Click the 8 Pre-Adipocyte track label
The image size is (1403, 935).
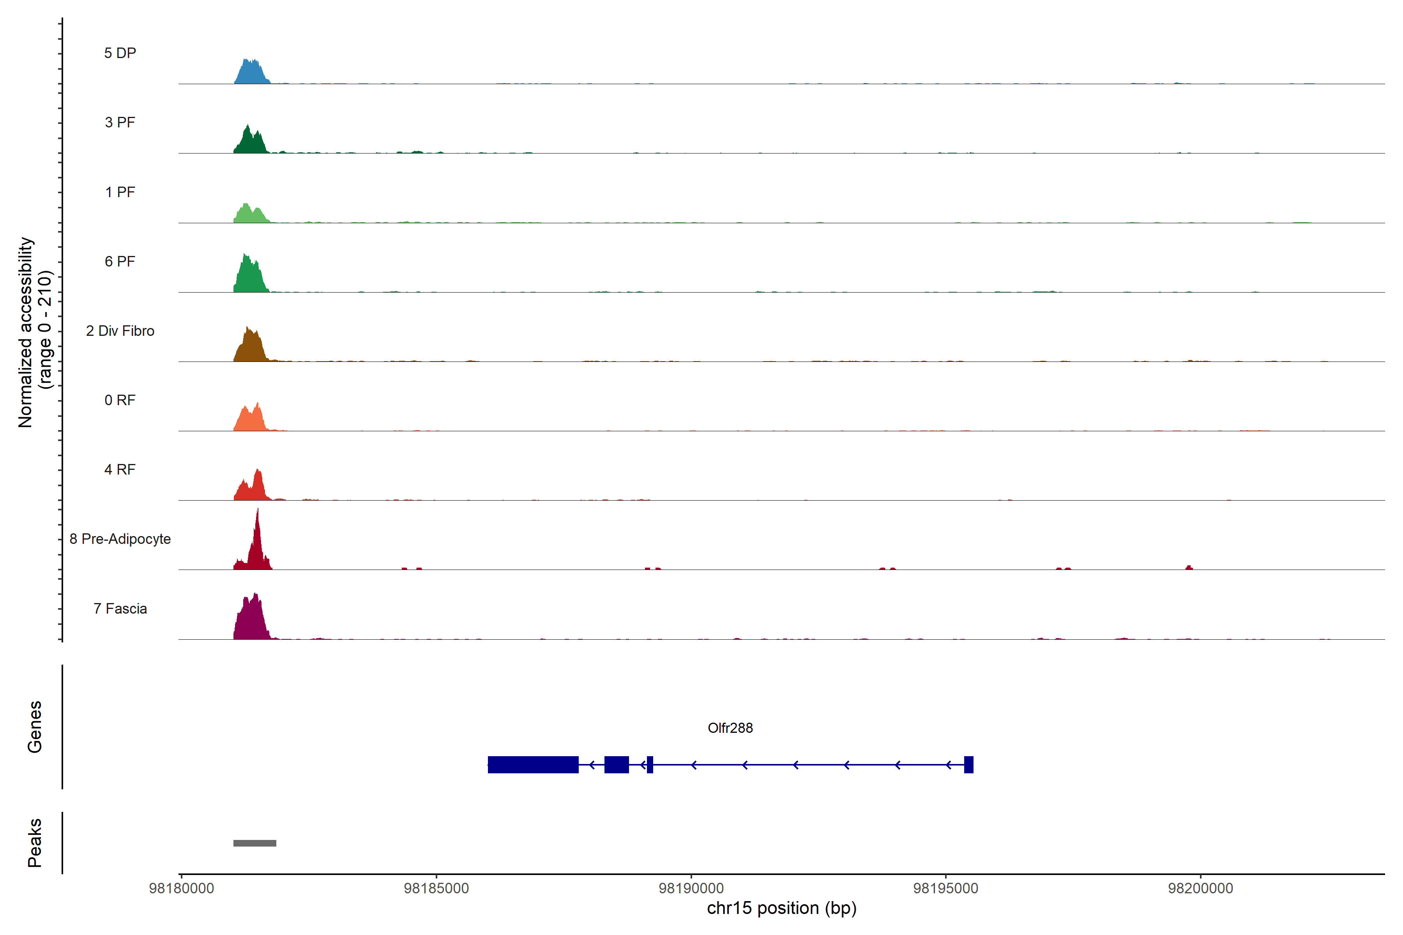(x=120, y=539)
